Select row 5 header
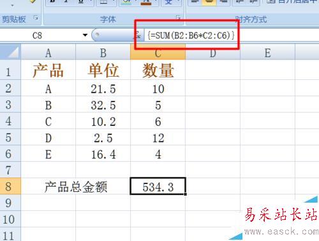Viewport: 319px width, 241px height. pos(10,137)
